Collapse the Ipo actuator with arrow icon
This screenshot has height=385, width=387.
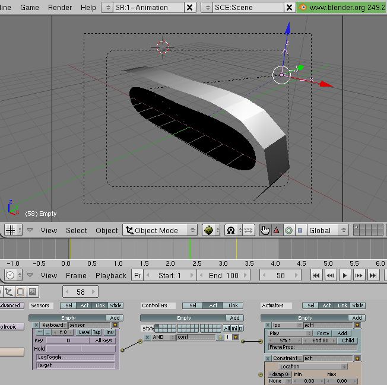click(357, 325)
